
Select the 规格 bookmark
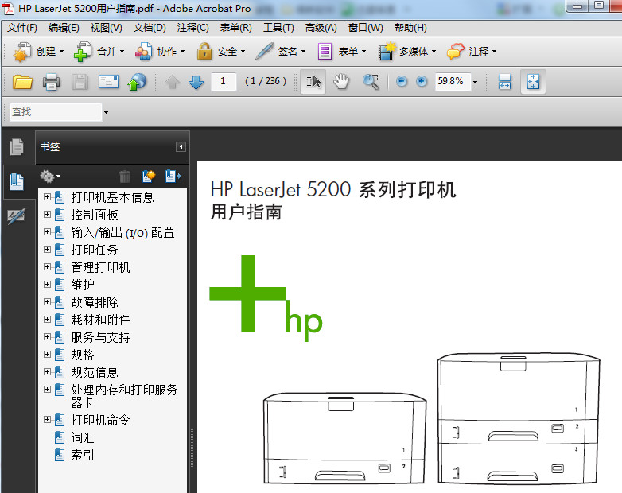(x=83, y=355)
